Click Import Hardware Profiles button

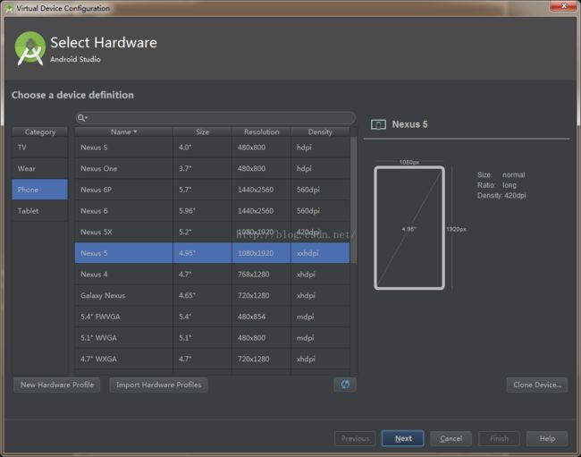[158, 385]
